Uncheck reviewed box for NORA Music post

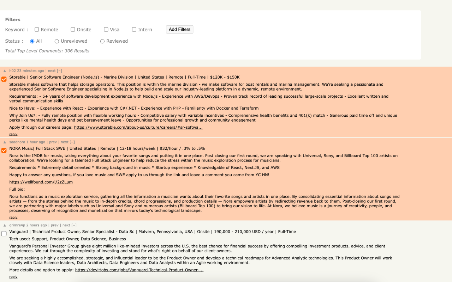pyautogui.click(x=4, y=151)
